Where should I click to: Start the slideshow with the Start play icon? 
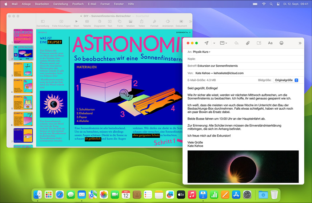(x=76, y=22)
